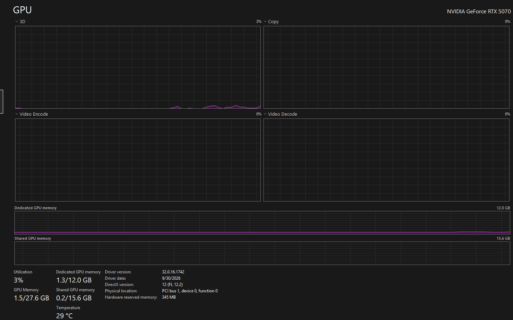This screenshot has width=513, height=320.
Task: Click the Utilization label
Action: pyautogui.click(x=23, y=272)
